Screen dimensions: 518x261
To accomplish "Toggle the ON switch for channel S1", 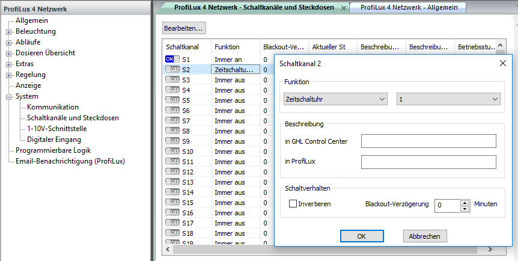I will tap(172, 59).
